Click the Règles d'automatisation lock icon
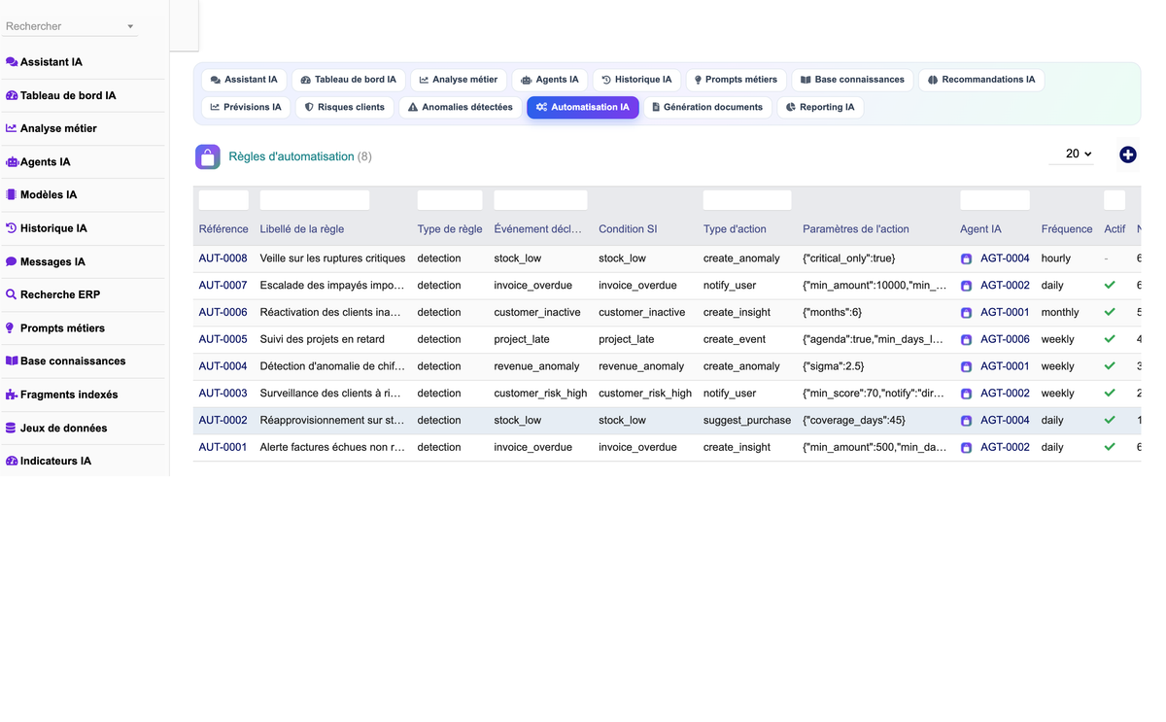 [x=208, y=156]
